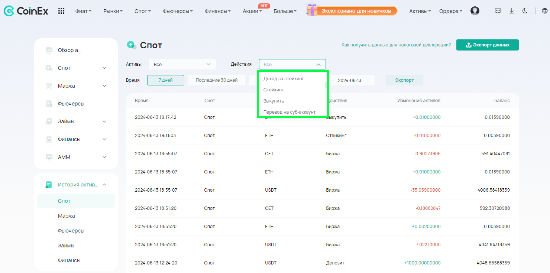Click the download app icon
550x273 pixels.
(x=512, y=11)
